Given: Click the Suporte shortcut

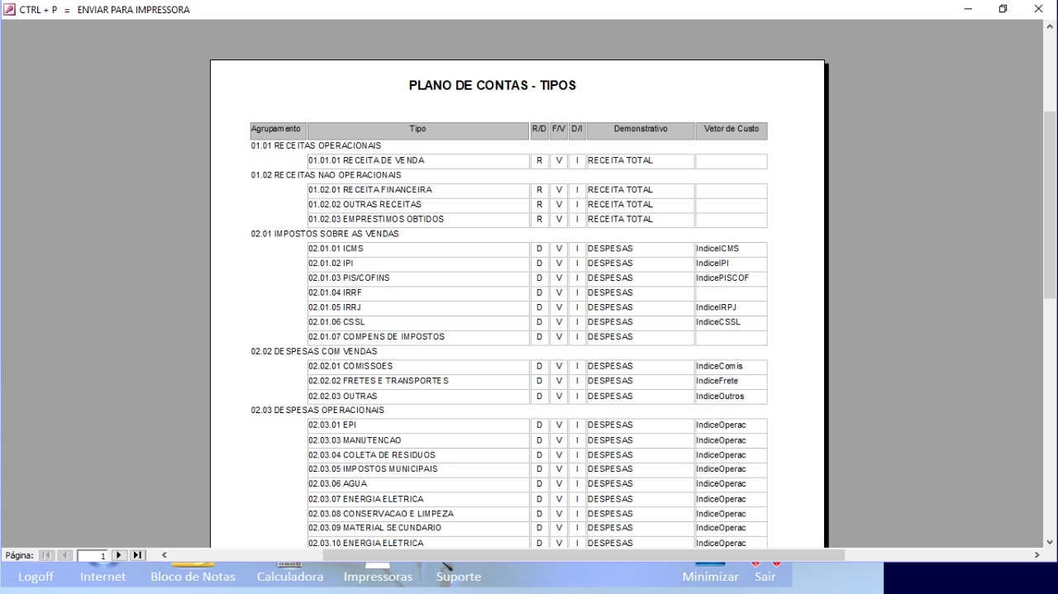Looking at the screenshot, I should point(459,577).
